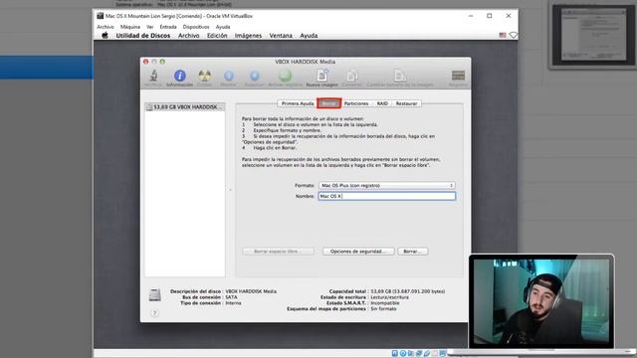The height and width of the screenshot is (358, 637).
Task: Open VirtualBox Dispositivos menu
Action: pos(196,27)
